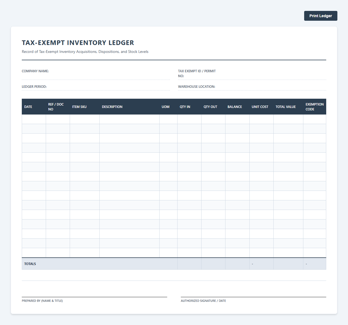The height and width of the screenshot is (325, 348).
Task: Click the QTY OUT column header
Action: [213, 107]
